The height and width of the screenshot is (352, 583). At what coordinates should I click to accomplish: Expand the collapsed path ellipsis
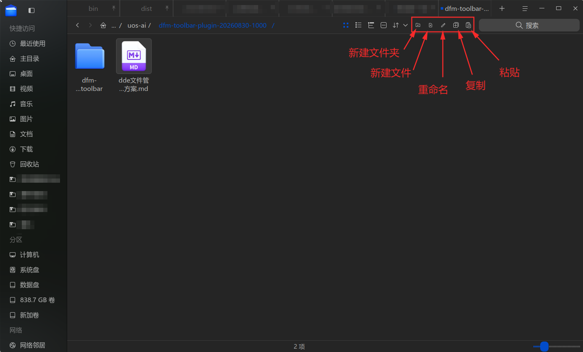pos(114,25)
